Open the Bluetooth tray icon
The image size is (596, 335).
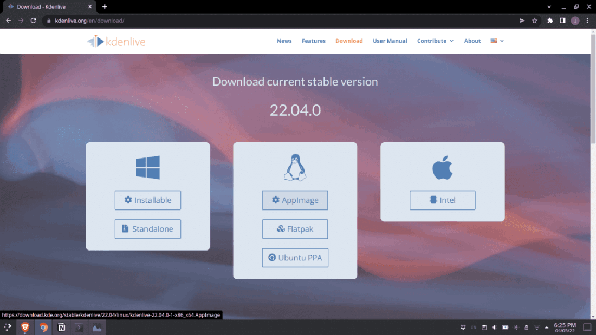516,327
